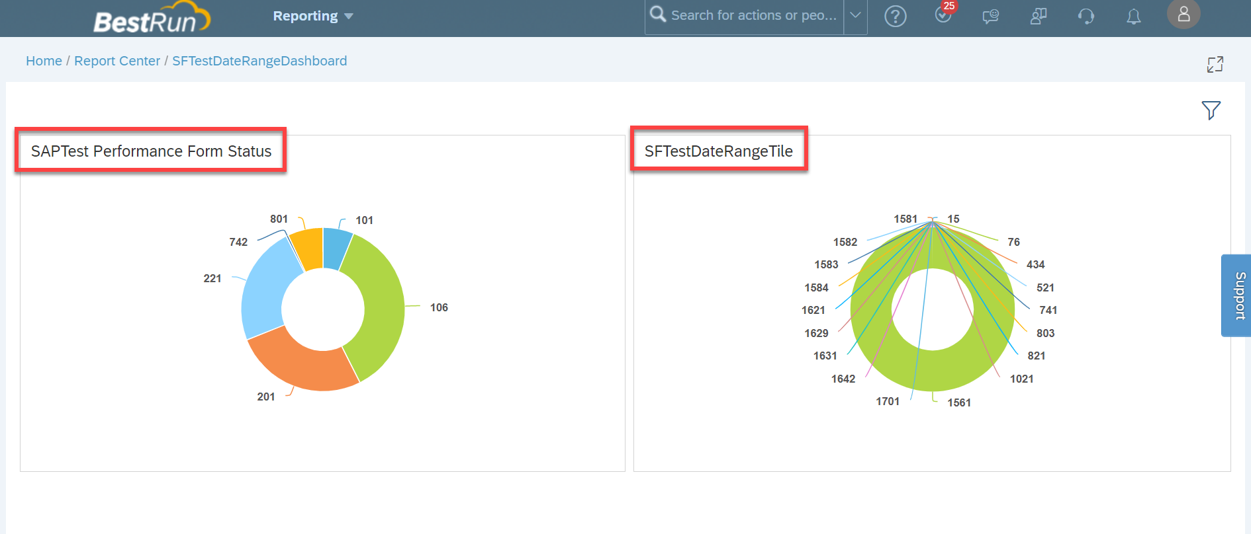Click the 221 chart label
This screenshot has width=1251, height=534.
click(212, 278)
